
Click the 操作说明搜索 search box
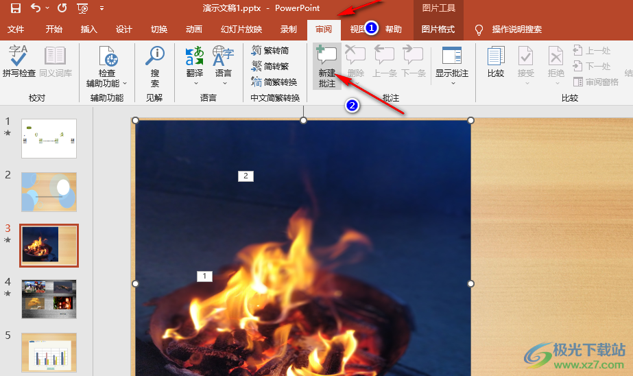[x=516, y=29]
